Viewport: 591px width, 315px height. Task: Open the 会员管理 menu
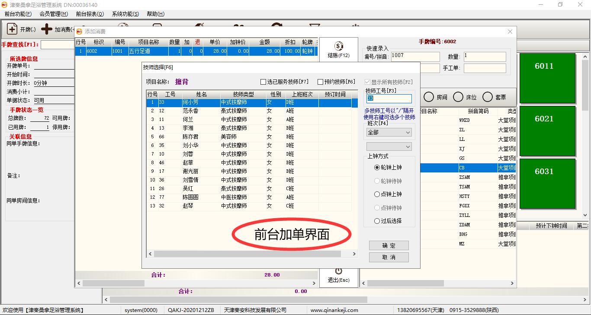click(x=54, y=14)
